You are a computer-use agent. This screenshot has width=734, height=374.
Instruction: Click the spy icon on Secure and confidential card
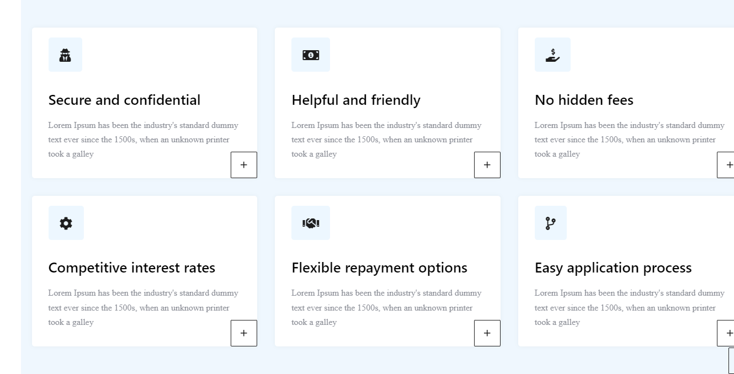65,55
